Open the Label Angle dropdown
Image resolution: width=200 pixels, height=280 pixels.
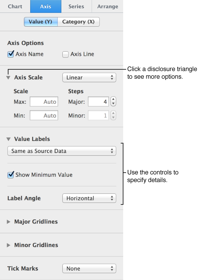pos(89,198)
